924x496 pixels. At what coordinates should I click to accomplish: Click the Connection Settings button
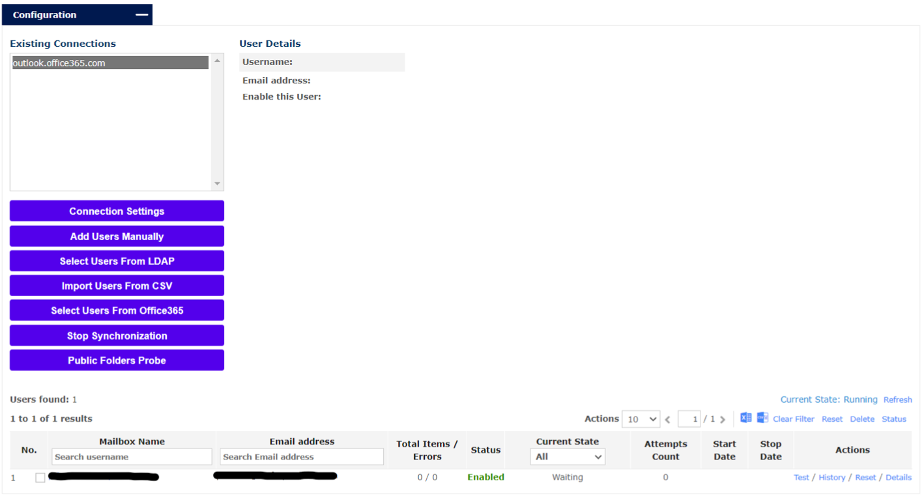point(117,211)
